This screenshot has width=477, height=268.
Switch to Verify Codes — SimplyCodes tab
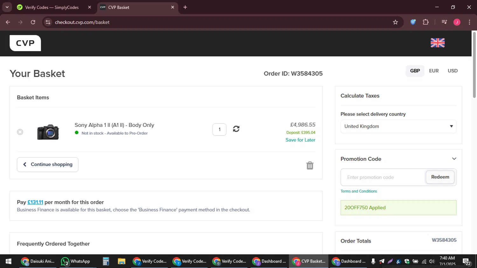pos(52,7)
